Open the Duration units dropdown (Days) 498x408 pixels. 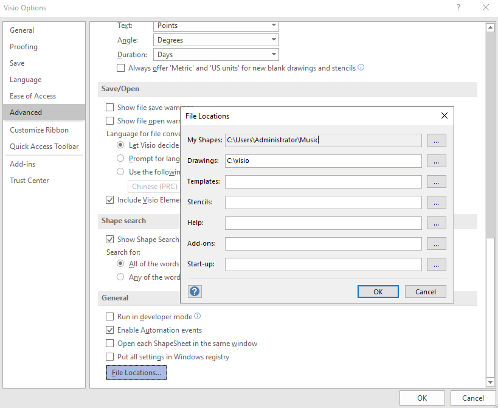[216, 55]
